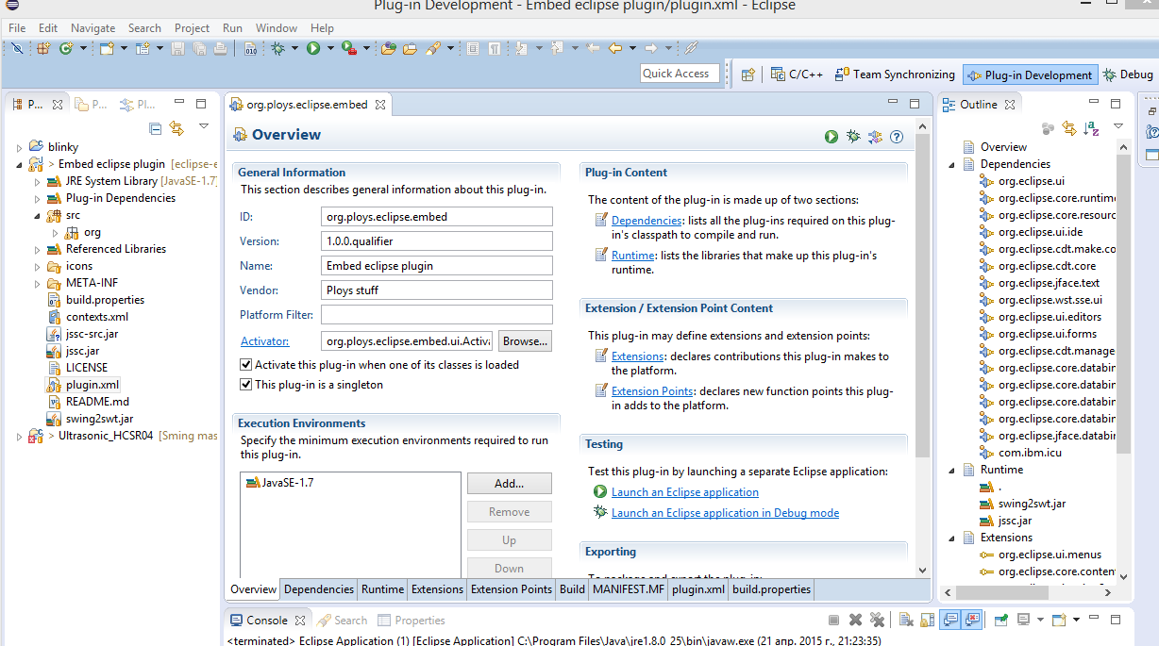Switch to build.properties editor tab
1159x646 pixels.
tap(771, 589)
